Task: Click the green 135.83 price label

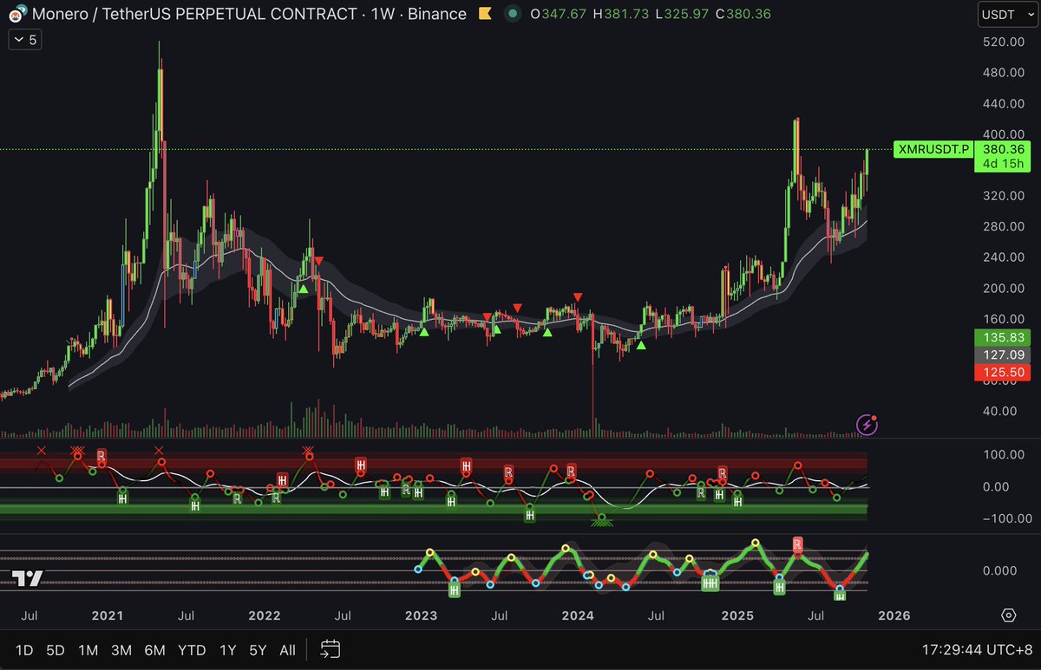Action: click(x=1004, y=337)
